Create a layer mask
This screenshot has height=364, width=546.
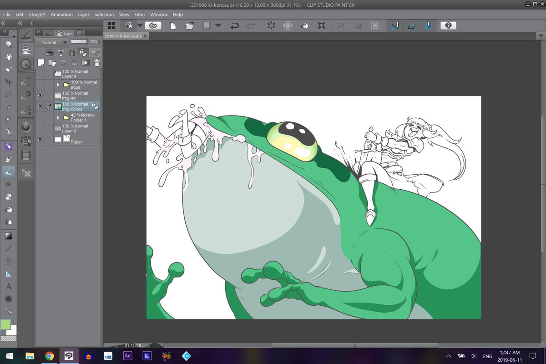coord(86,63)
